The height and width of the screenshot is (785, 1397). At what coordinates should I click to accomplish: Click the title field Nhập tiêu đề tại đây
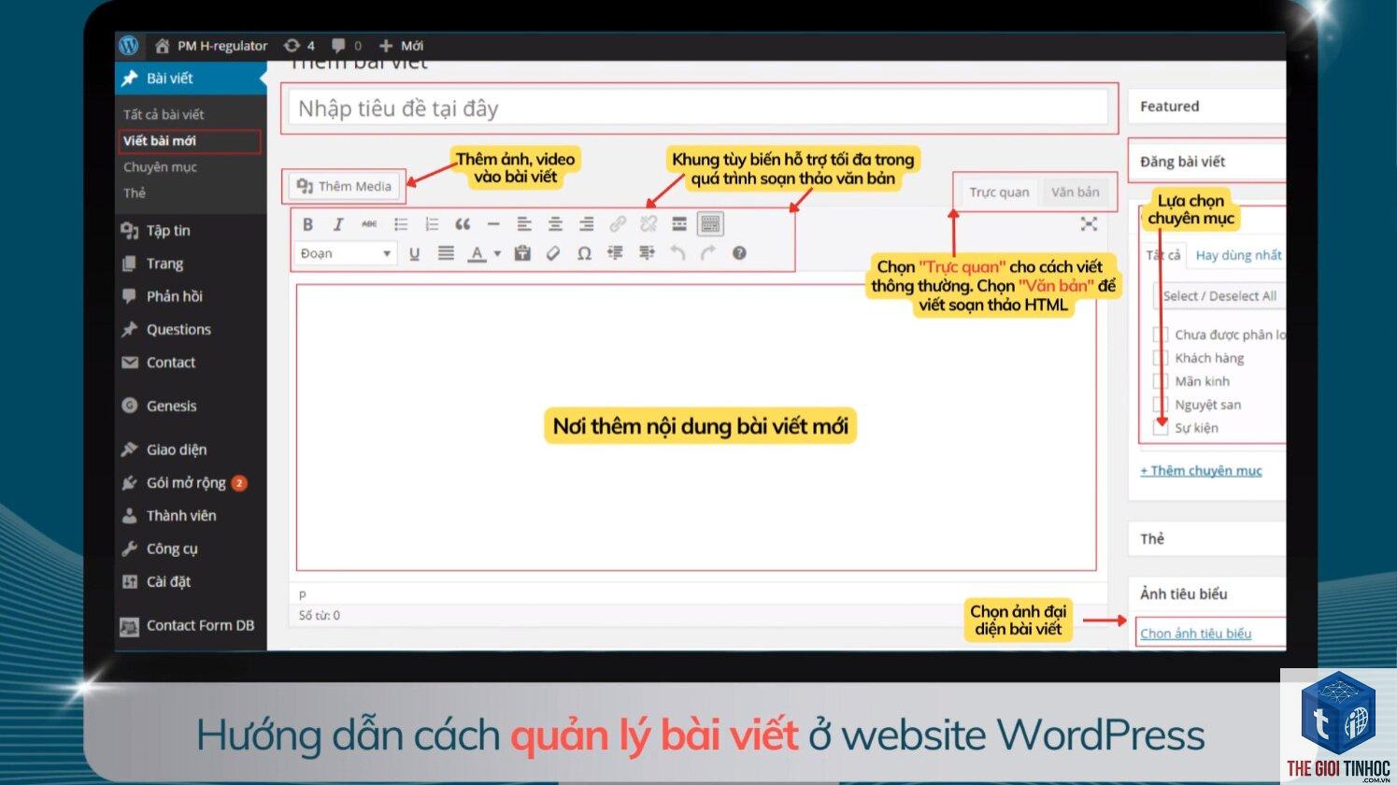(697, 108)
